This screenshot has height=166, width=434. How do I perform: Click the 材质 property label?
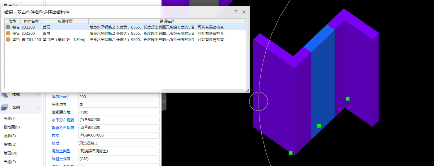pos(55,143)
